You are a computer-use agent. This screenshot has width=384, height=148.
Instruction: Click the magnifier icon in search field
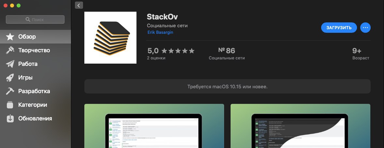click(x=28, y=19)
